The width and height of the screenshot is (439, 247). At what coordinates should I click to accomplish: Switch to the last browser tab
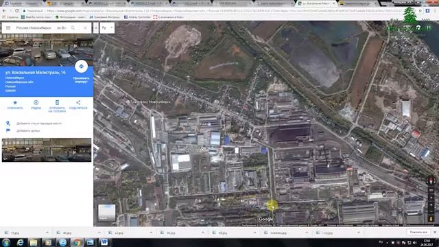(358, 3)
